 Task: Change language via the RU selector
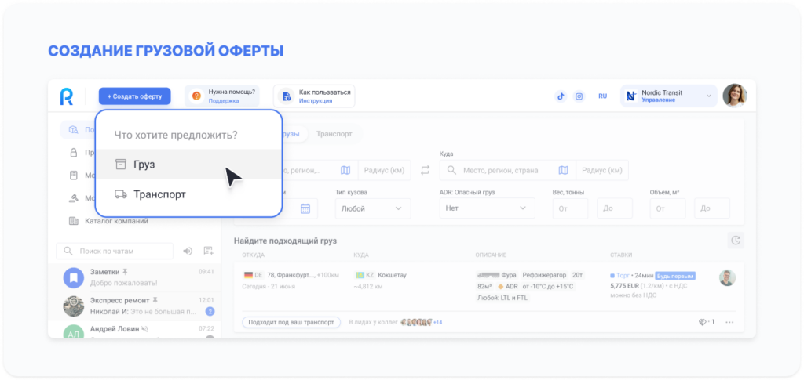pos(602,96)
